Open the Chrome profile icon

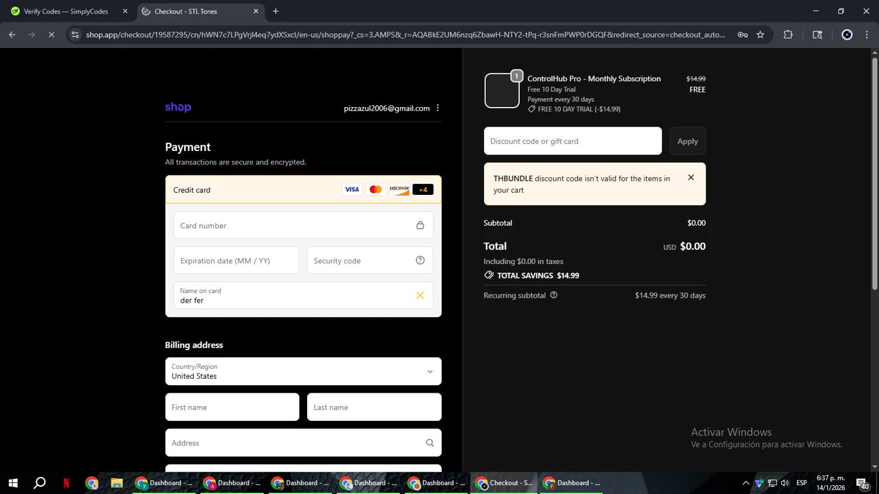point(847,35)
